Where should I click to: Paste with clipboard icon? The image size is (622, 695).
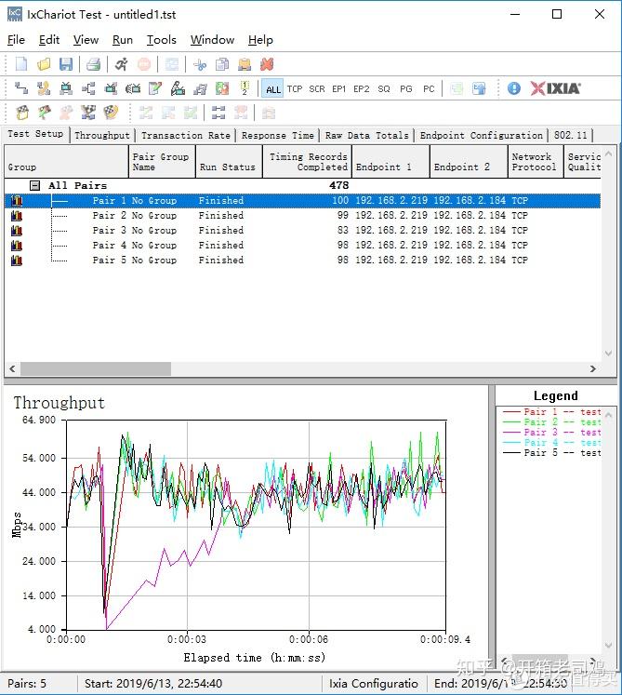[x=245, y=65]
